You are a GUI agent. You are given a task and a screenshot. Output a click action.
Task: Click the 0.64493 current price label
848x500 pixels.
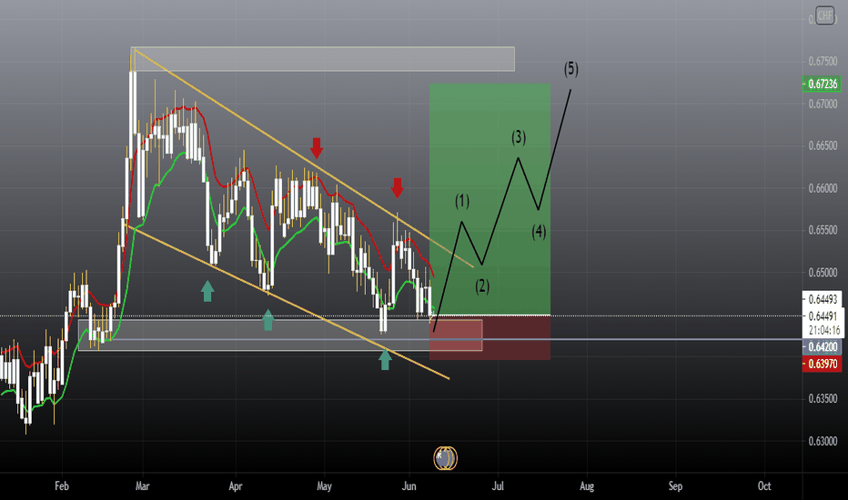823,299
